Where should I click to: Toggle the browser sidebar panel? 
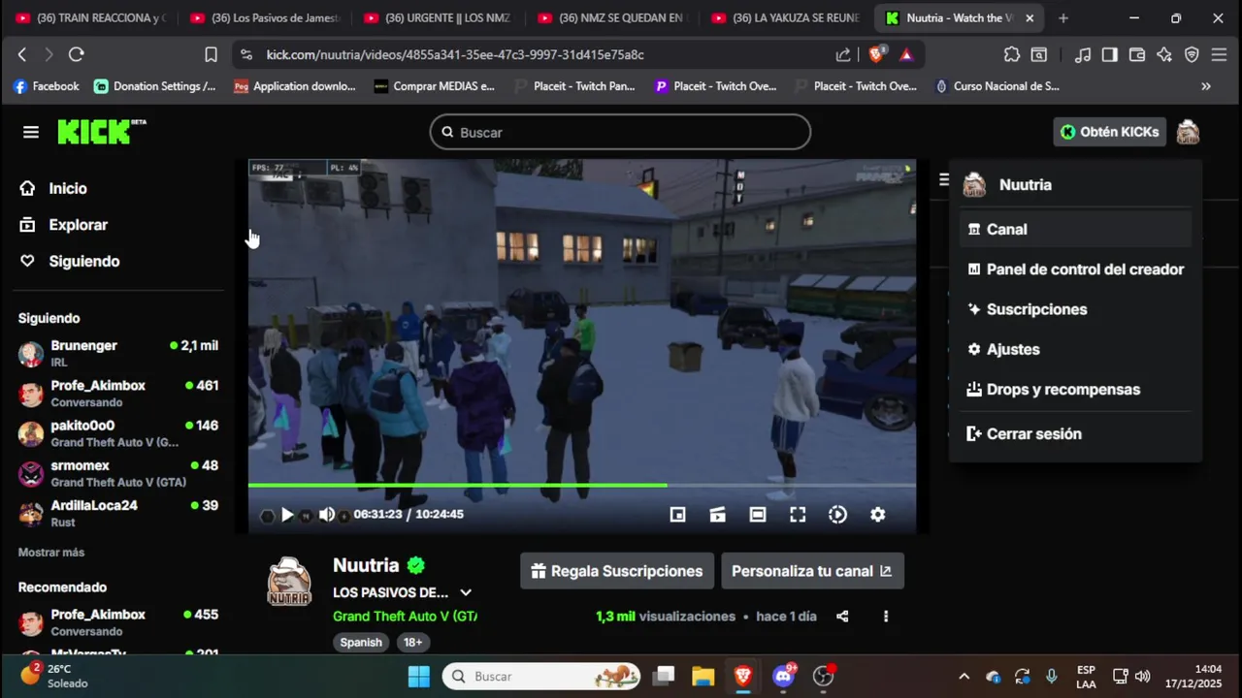tap(1109, 54)
